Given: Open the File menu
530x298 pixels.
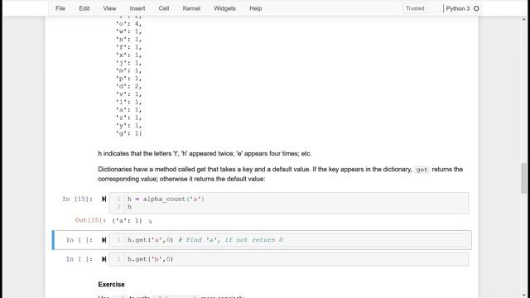Looking at the screenshot, I should 60,8.
